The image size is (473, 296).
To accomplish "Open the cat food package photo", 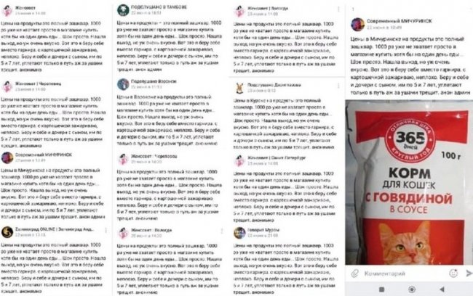I will point(409,182).
